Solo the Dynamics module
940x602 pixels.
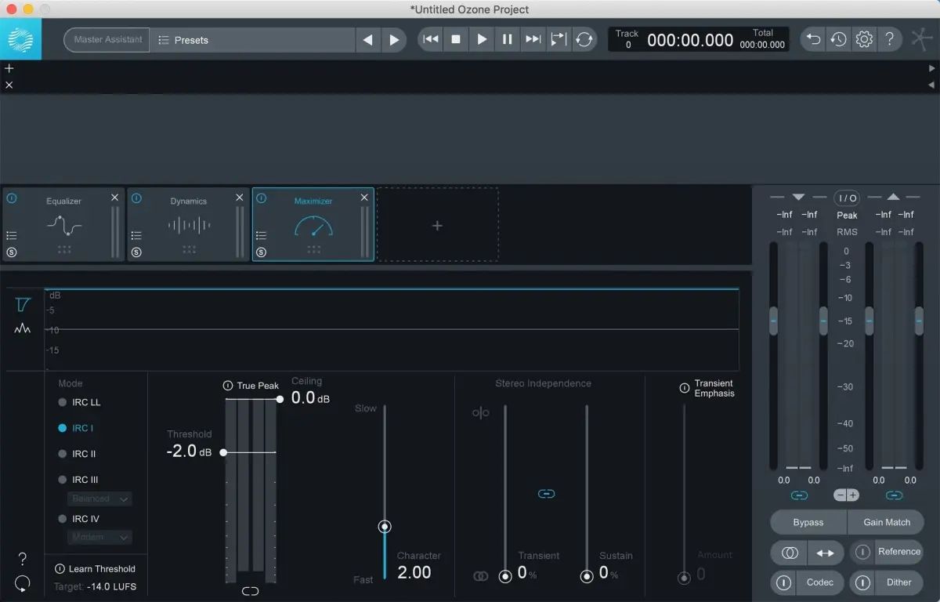(x=136, y=252)
